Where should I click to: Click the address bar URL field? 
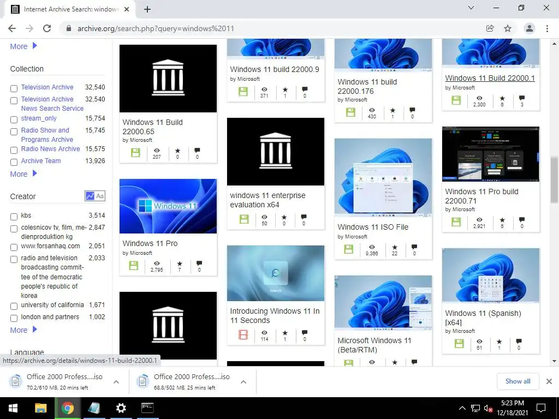click(x=271, y=28)
